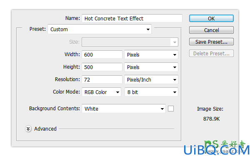Click the Advanced label text
Image resolution: width=250 pixels, height=156 pixels.
[x=45, y=129]
